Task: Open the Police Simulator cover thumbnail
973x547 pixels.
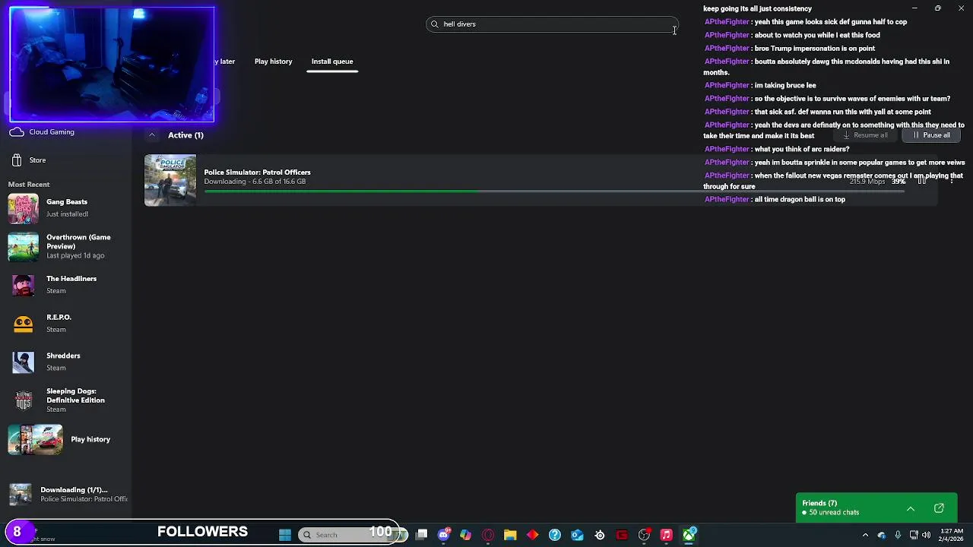Action: [x=170, y=180]
